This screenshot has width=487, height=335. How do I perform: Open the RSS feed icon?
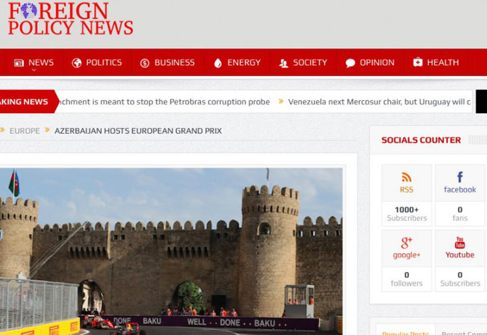pyautogui.click(x=407, y=177)
